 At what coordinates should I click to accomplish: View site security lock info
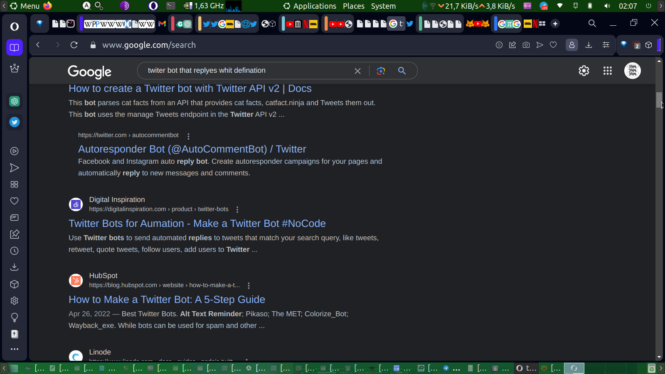tap(93, 45)
